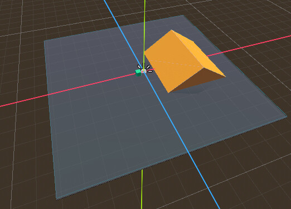
Task: Click the green vertical axis above the light
Action: tap(144, 28)
